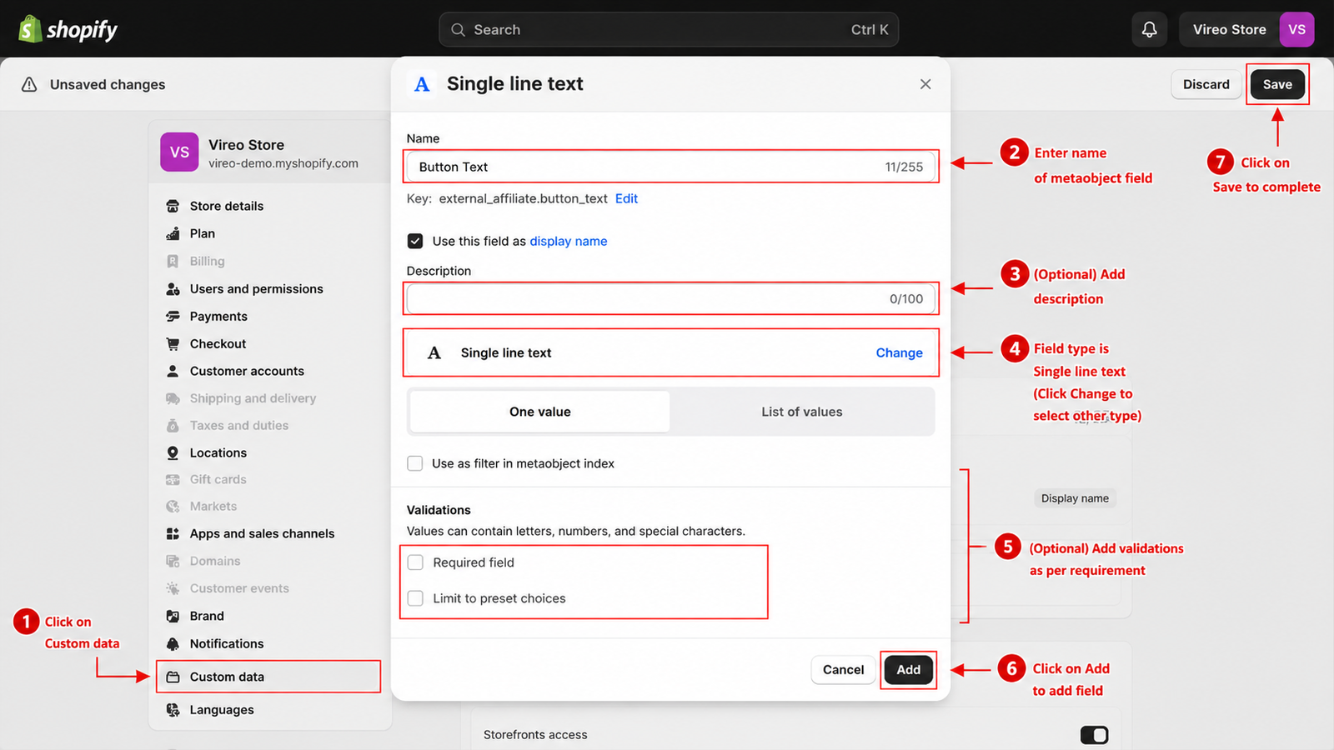Click the Shopify logo
Screen dimensions: 1334x750
[68, 29]
